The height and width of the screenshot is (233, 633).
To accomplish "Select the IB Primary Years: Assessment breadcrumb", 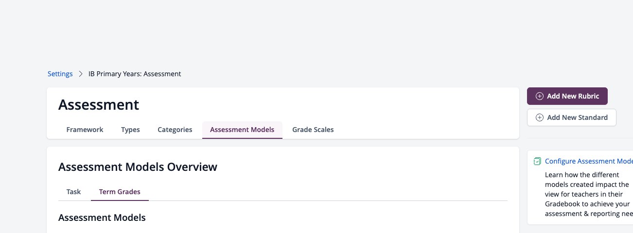I will tap(135, 74).
